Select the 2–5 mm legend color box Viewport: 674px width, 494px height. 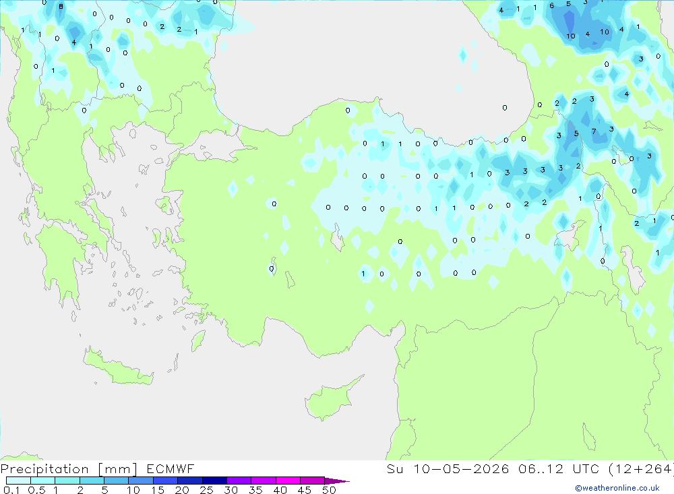click(92, 481)
